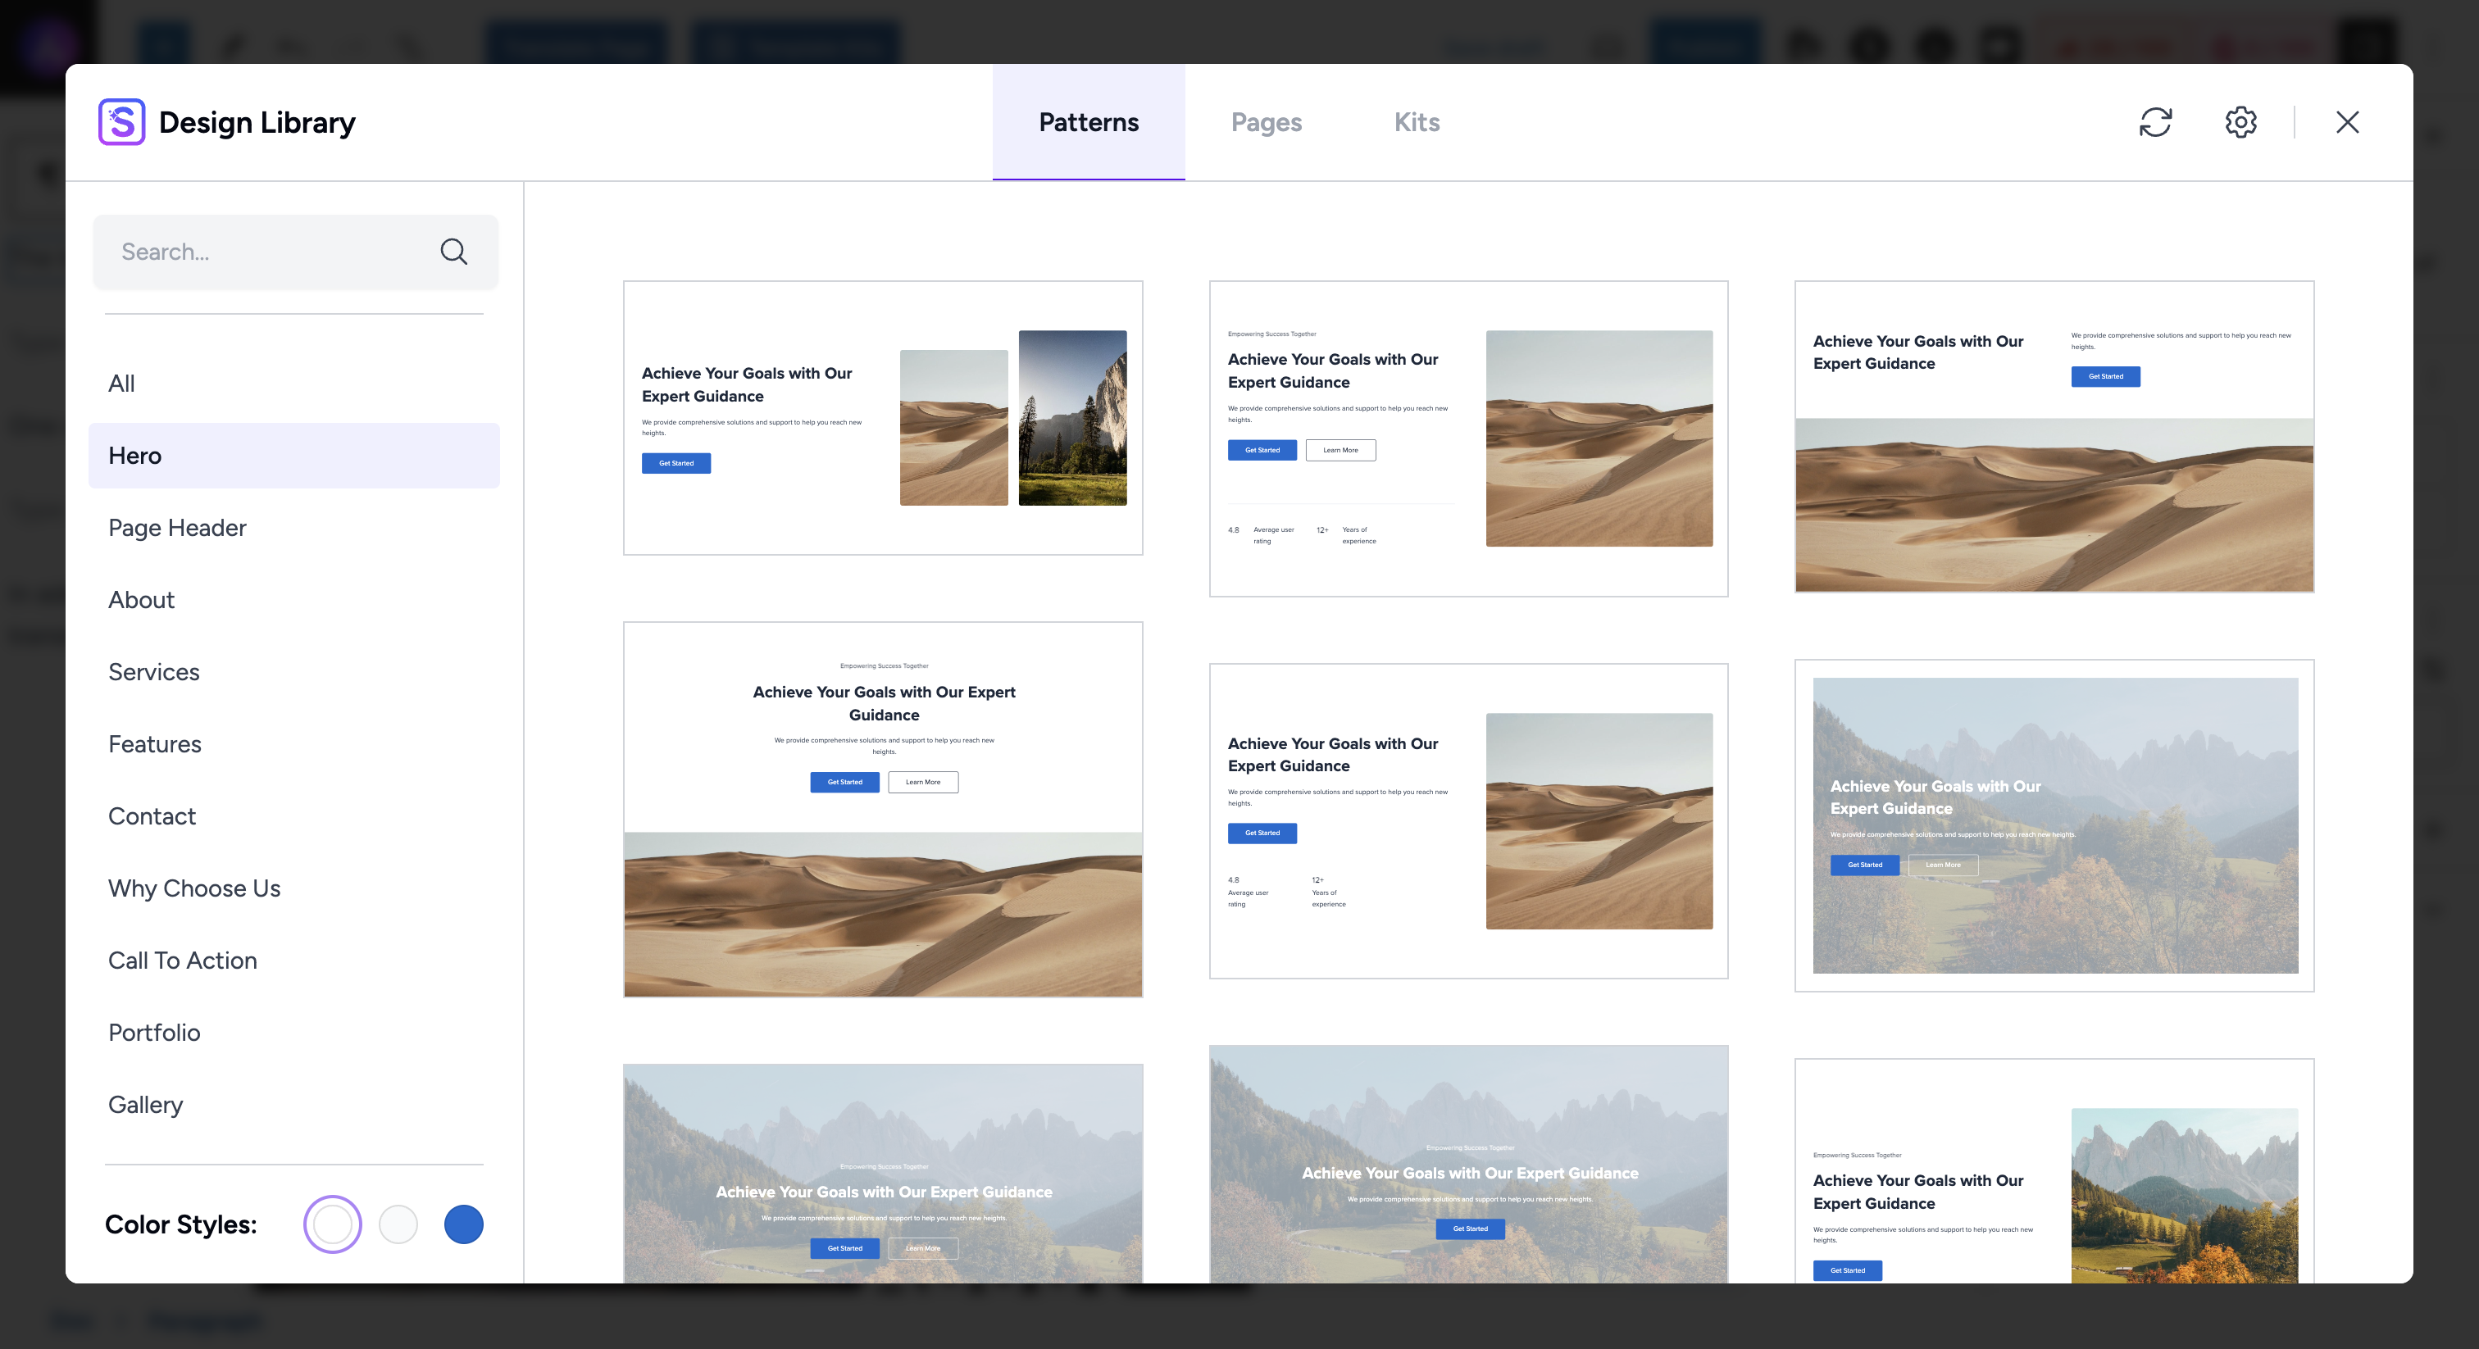2479x1349 pixels.
Task: Click the centered full-width sand dunes hero
Action: coord(882,809)
